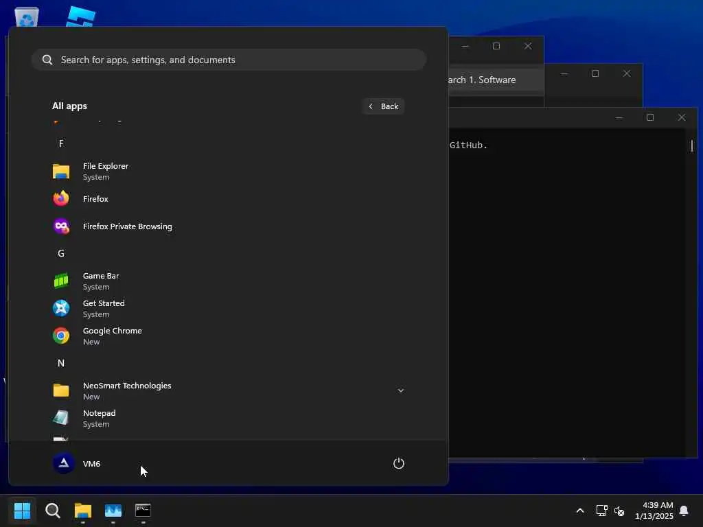Click the 'VM6' username text
The height and width of the screenshot is (527, 703).
click(91, 464)
